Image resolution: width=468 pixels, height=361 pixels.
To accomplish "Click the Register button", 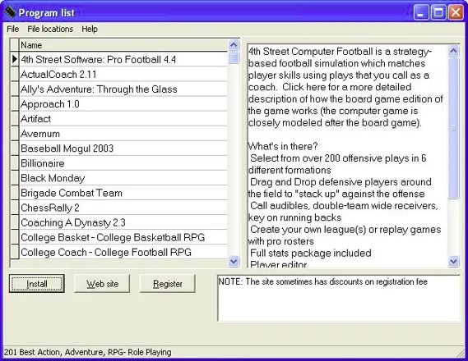I will pyautogui.click(x=168, y=284).
